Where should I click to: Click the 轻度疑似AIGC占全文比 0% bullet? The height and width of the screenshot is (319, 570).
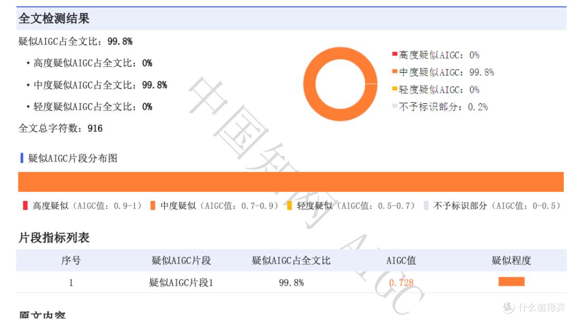pos(89,107)
